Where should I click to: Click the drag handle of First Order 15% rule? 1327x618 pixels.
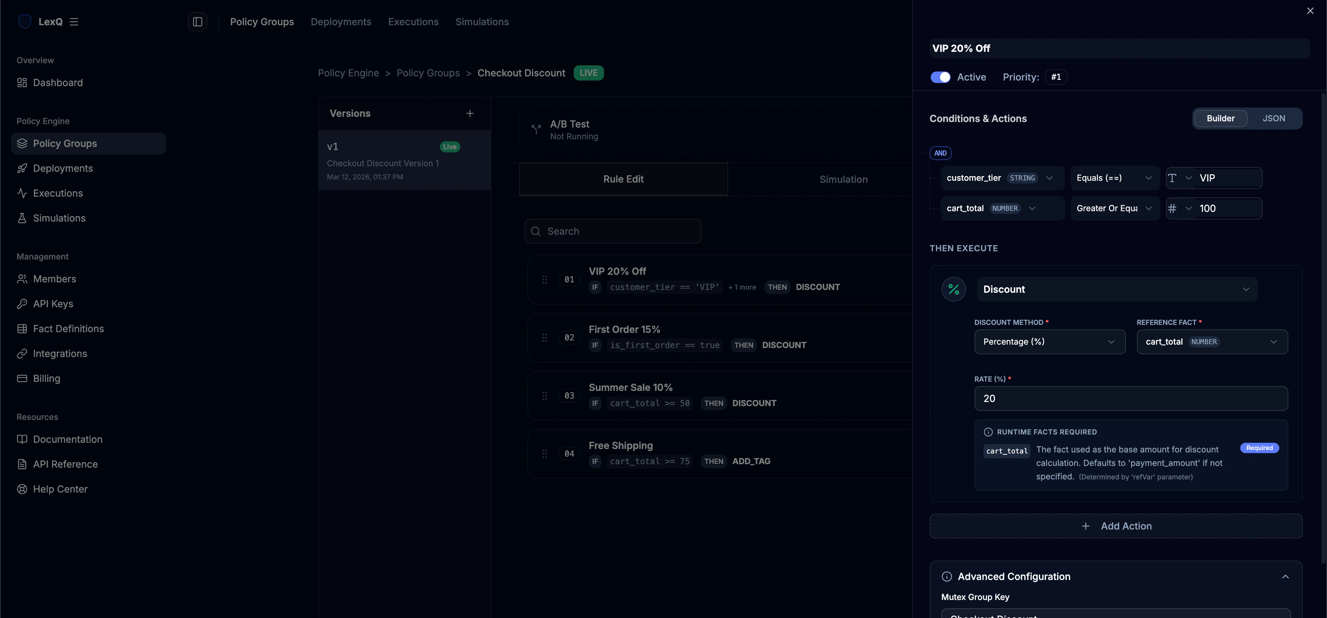coord(545,338)
